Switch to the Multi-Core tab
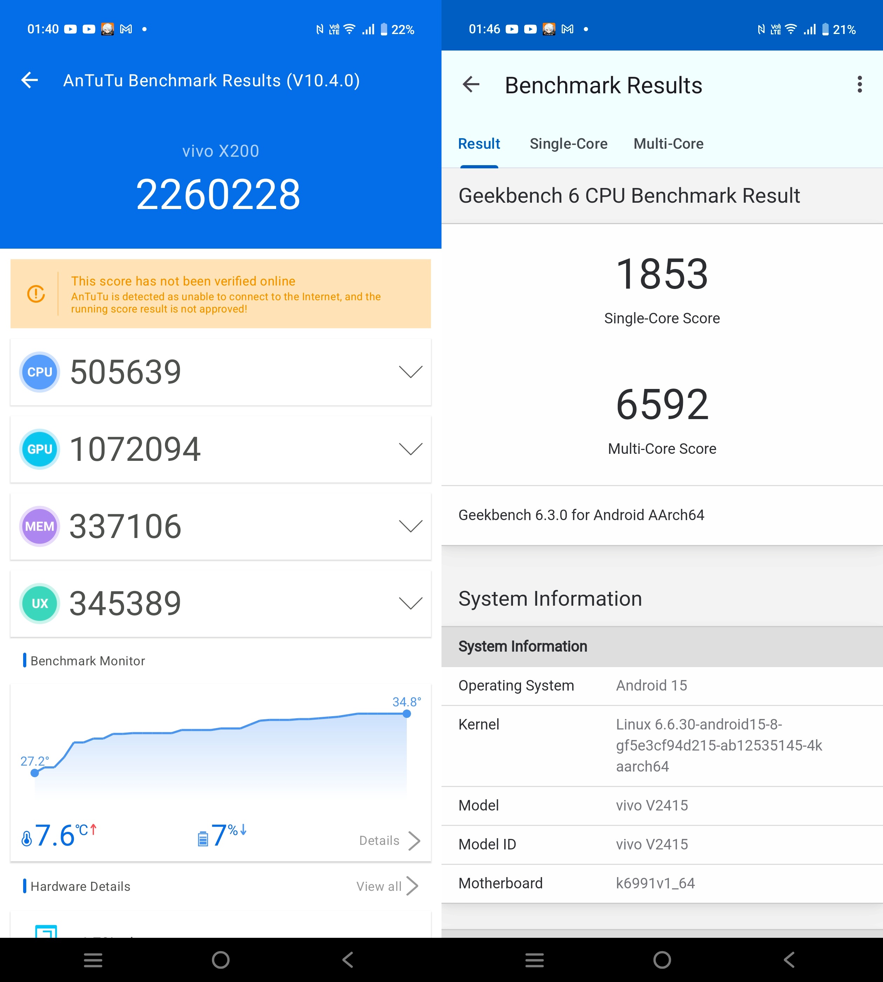The width and height of the screenshot is (883, 982). [x=669, y=144]
